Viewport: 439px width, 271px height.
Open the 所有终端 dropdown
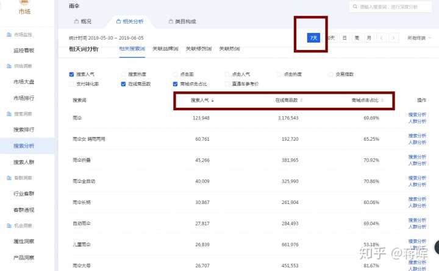[x=419, y=38]
